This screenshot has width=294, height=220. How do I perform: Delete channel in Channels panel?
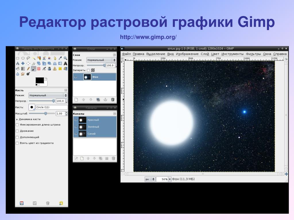pyautogui.click(x=113, y=158)
